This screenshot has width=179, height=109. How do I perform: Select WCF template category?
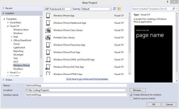coord(16,62)
